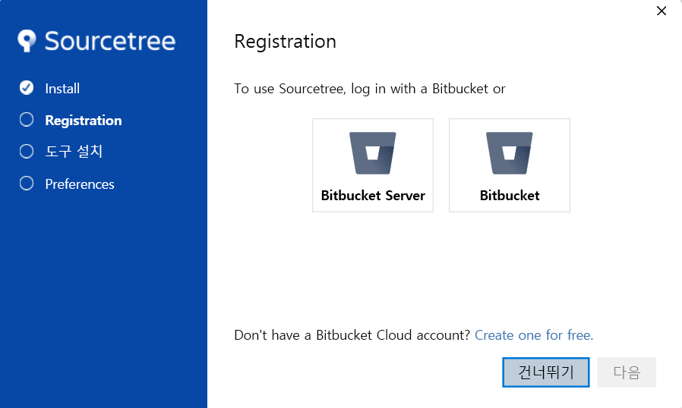Select the 도구 설치 step circle
The width and height of the screenshot is (682, 408).
(x=27, y=151)
